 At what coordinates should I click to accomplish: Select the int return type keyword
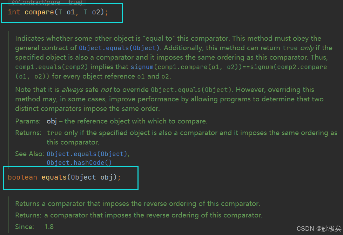[x=14, y=12]
